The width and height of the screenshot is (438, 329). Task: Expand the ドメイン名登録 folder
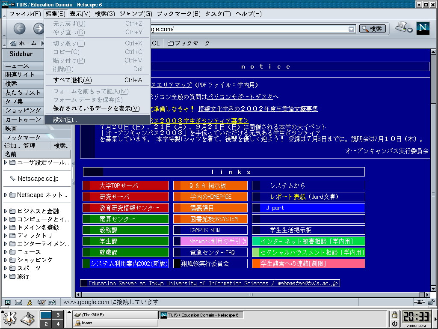5,227
